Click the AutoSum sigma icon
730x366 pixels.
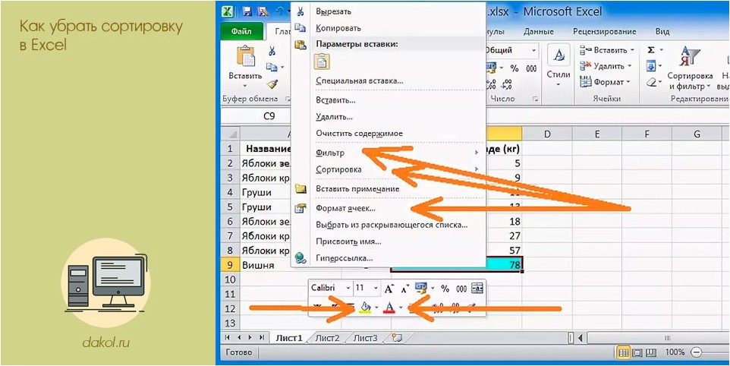651,50
